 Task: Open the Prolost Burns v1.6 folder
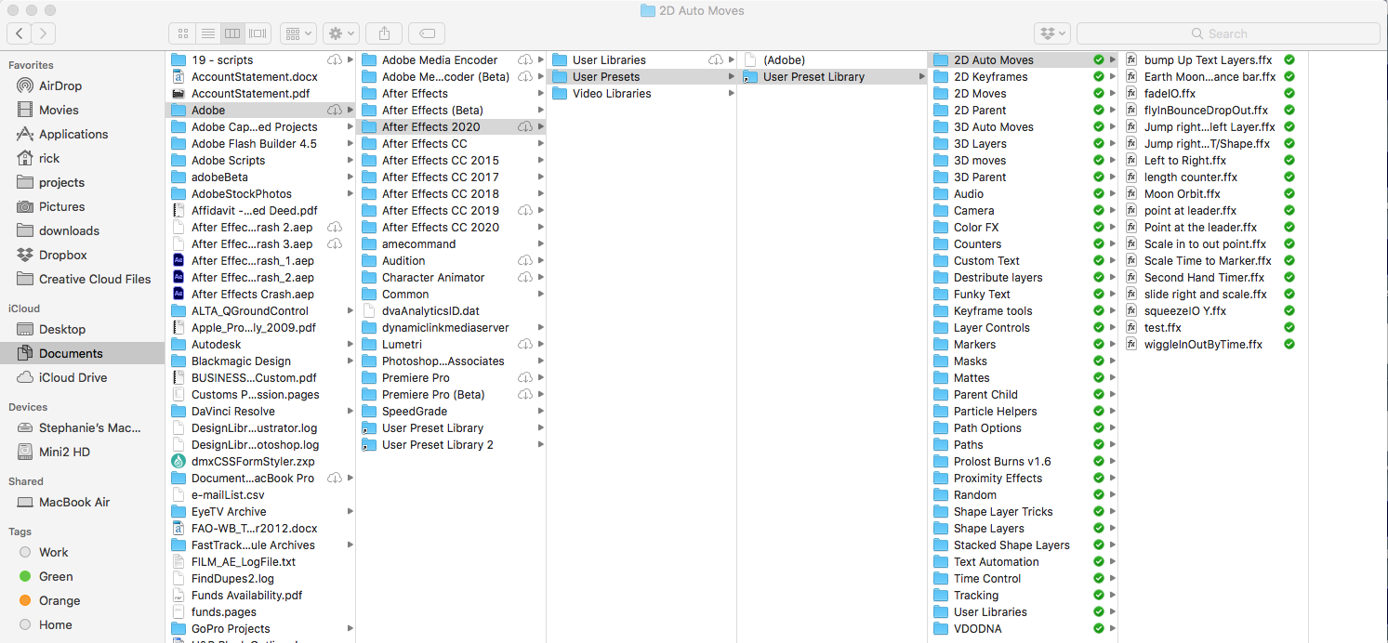click(x=1002, y=461)
